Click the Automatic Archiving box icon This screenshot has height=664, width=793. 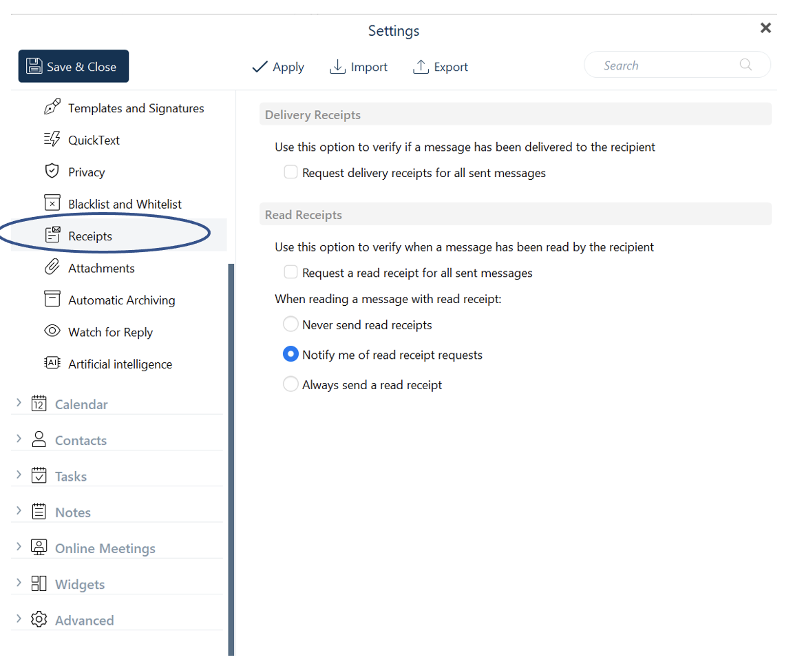[x=52, y=299]
